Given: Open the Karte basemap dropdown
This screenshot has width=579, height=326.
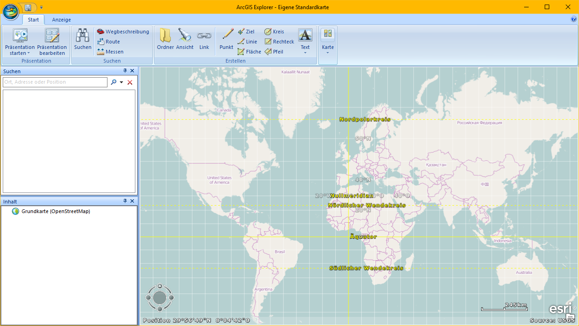Looking at the screenshot, I should pyautogui.click(x=328, y=53).
